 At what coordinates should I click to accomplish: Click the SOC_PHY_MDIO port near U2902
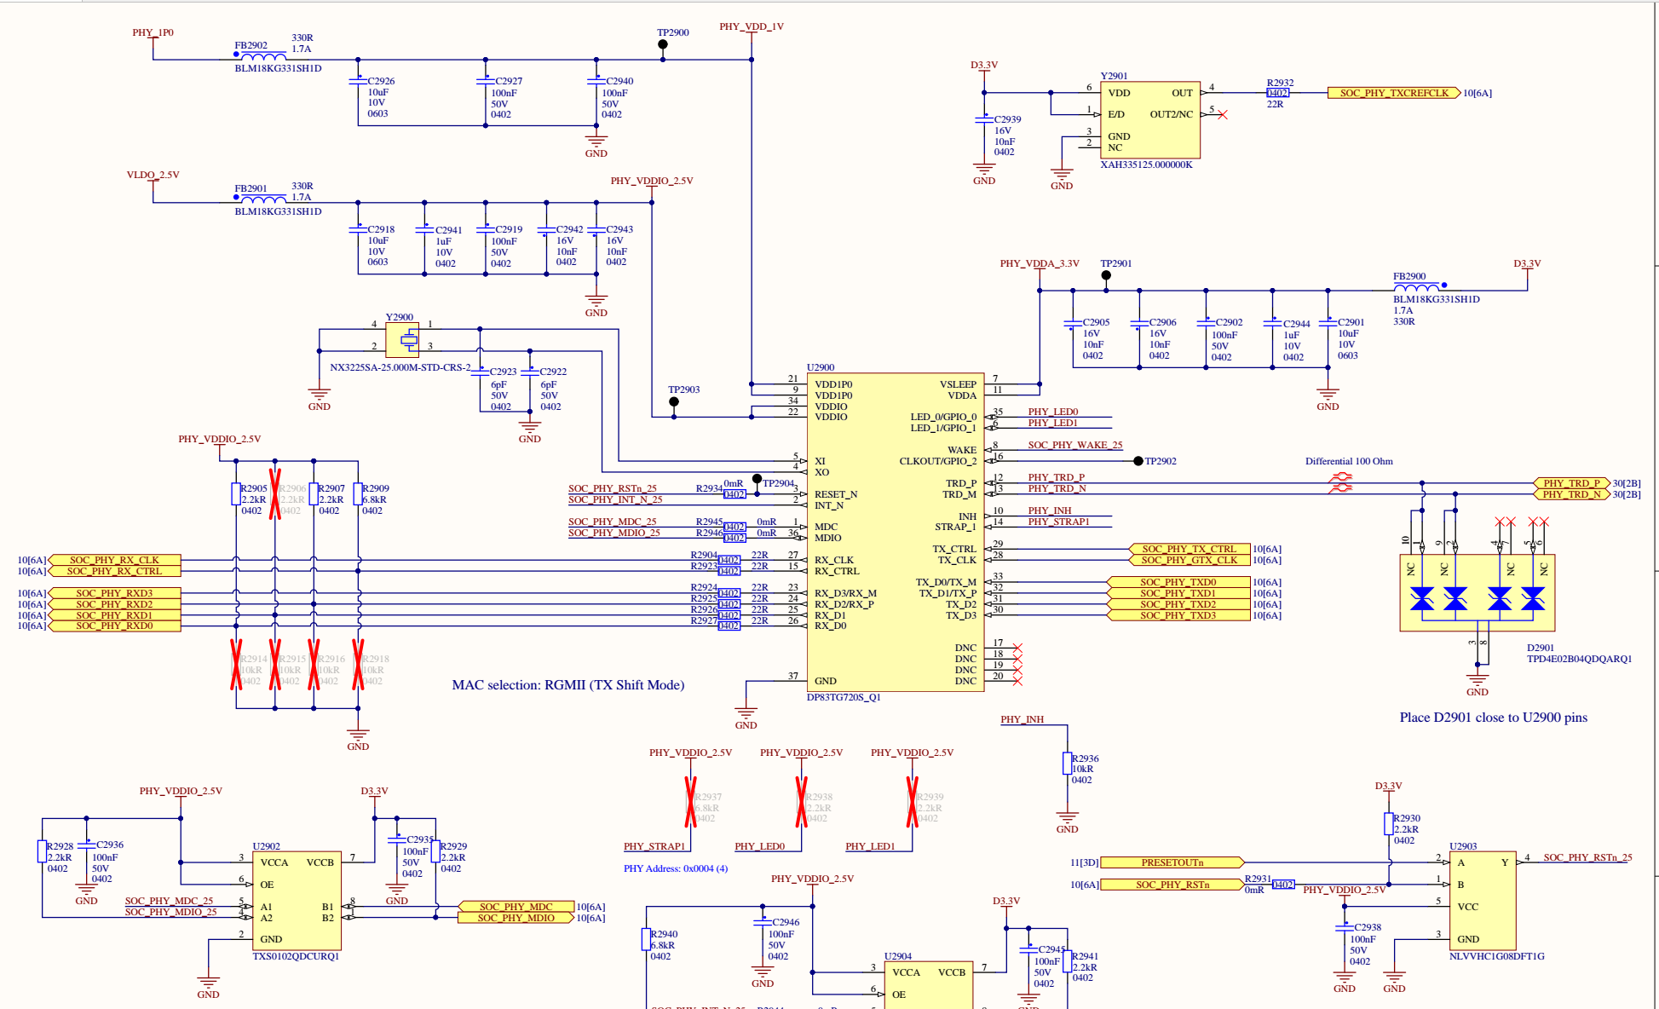[516, 918]
